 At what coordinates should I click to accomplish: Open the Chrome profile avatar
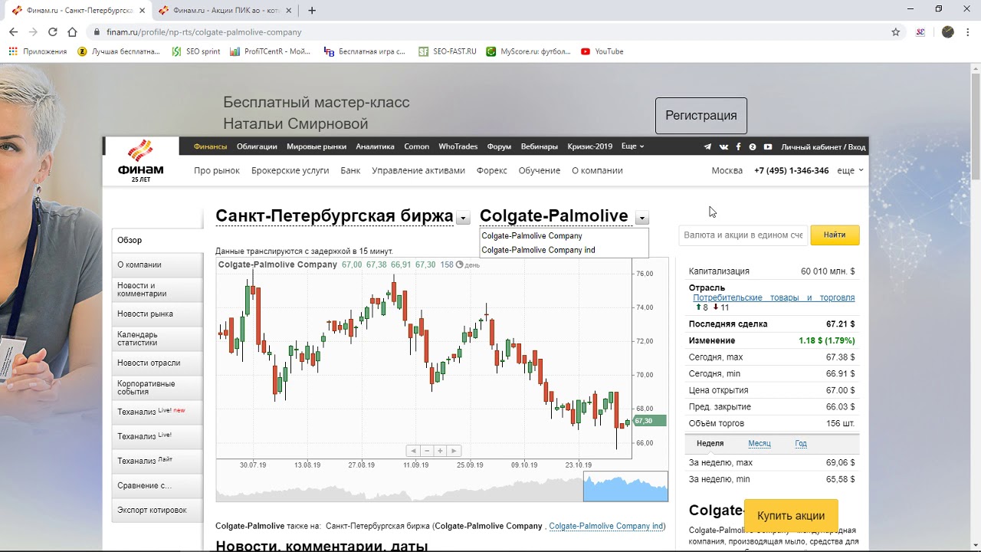coord(947,32)
